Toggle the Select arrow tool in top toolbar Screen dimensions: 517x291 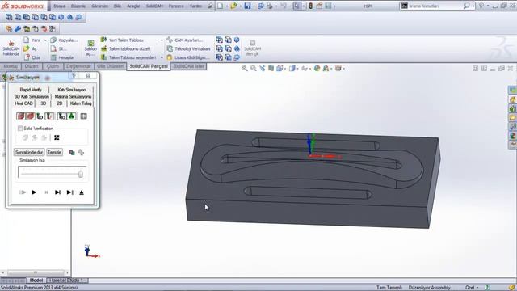[296, 6]
